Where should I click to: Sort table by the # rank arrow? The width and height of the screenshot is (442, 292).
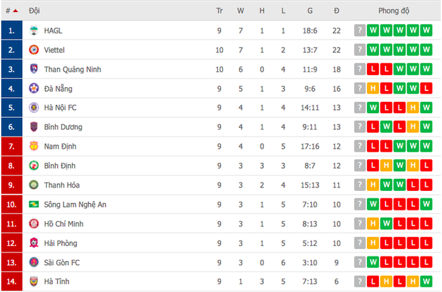(x=15, y=11)
